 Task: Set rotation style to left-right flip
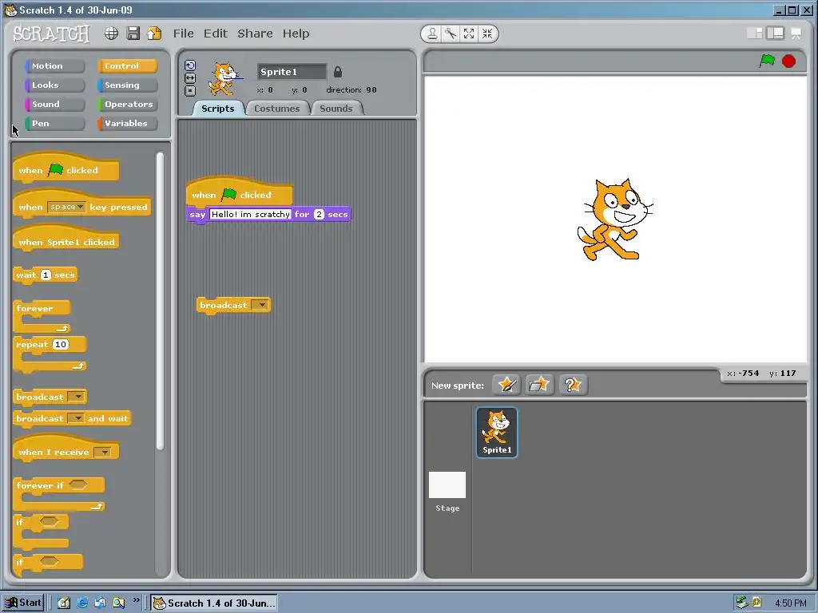pos(190,77)
